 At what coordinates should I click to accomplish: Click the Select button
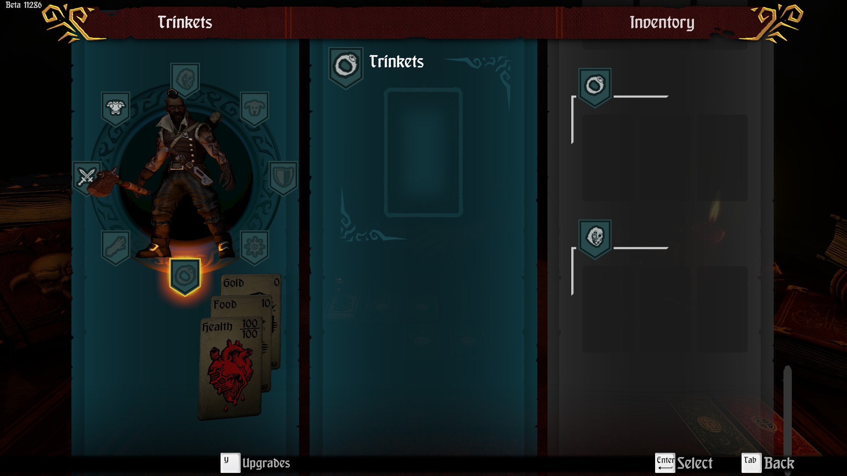coord(684,463)
